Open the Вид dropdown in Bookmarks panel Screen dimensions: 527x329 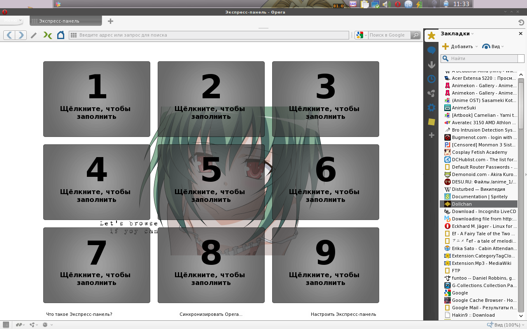point(493,46)
